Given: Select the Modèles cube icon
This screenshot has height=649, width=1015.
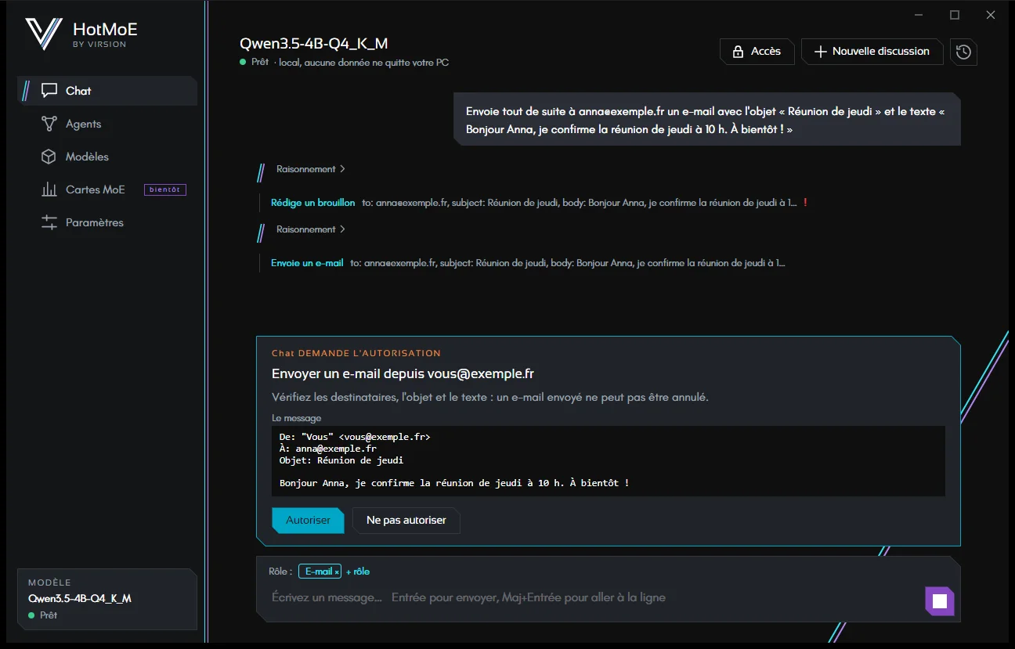Looking at the screenshot, I should click(x=49, y=157).
